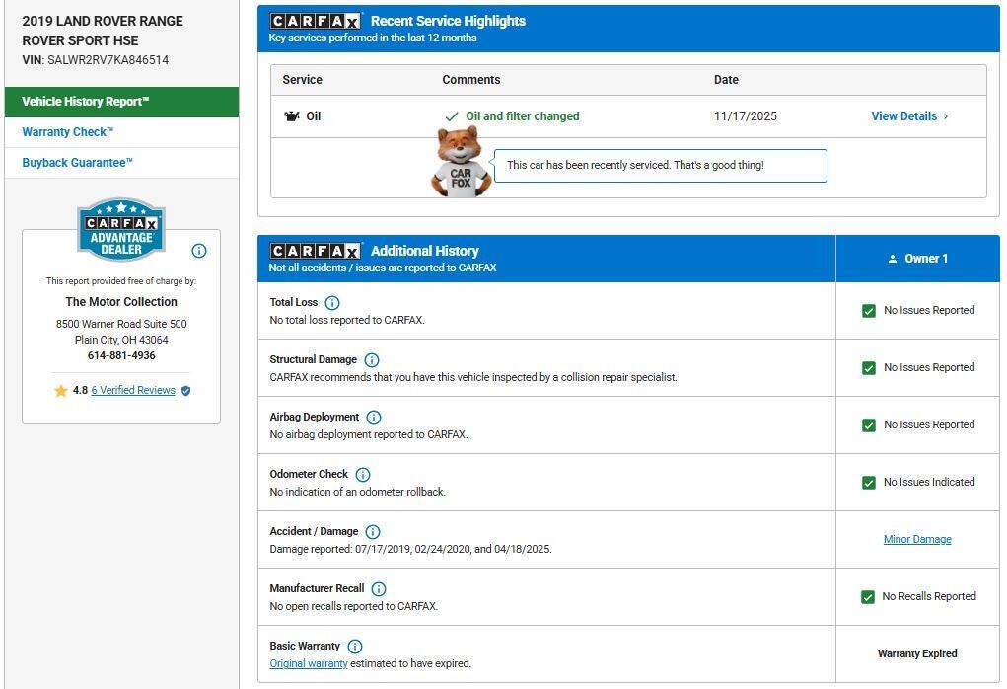Click Odometer Check info icon
The width and height of the screenshot is (1007, 689).
[x=363, y=475]
